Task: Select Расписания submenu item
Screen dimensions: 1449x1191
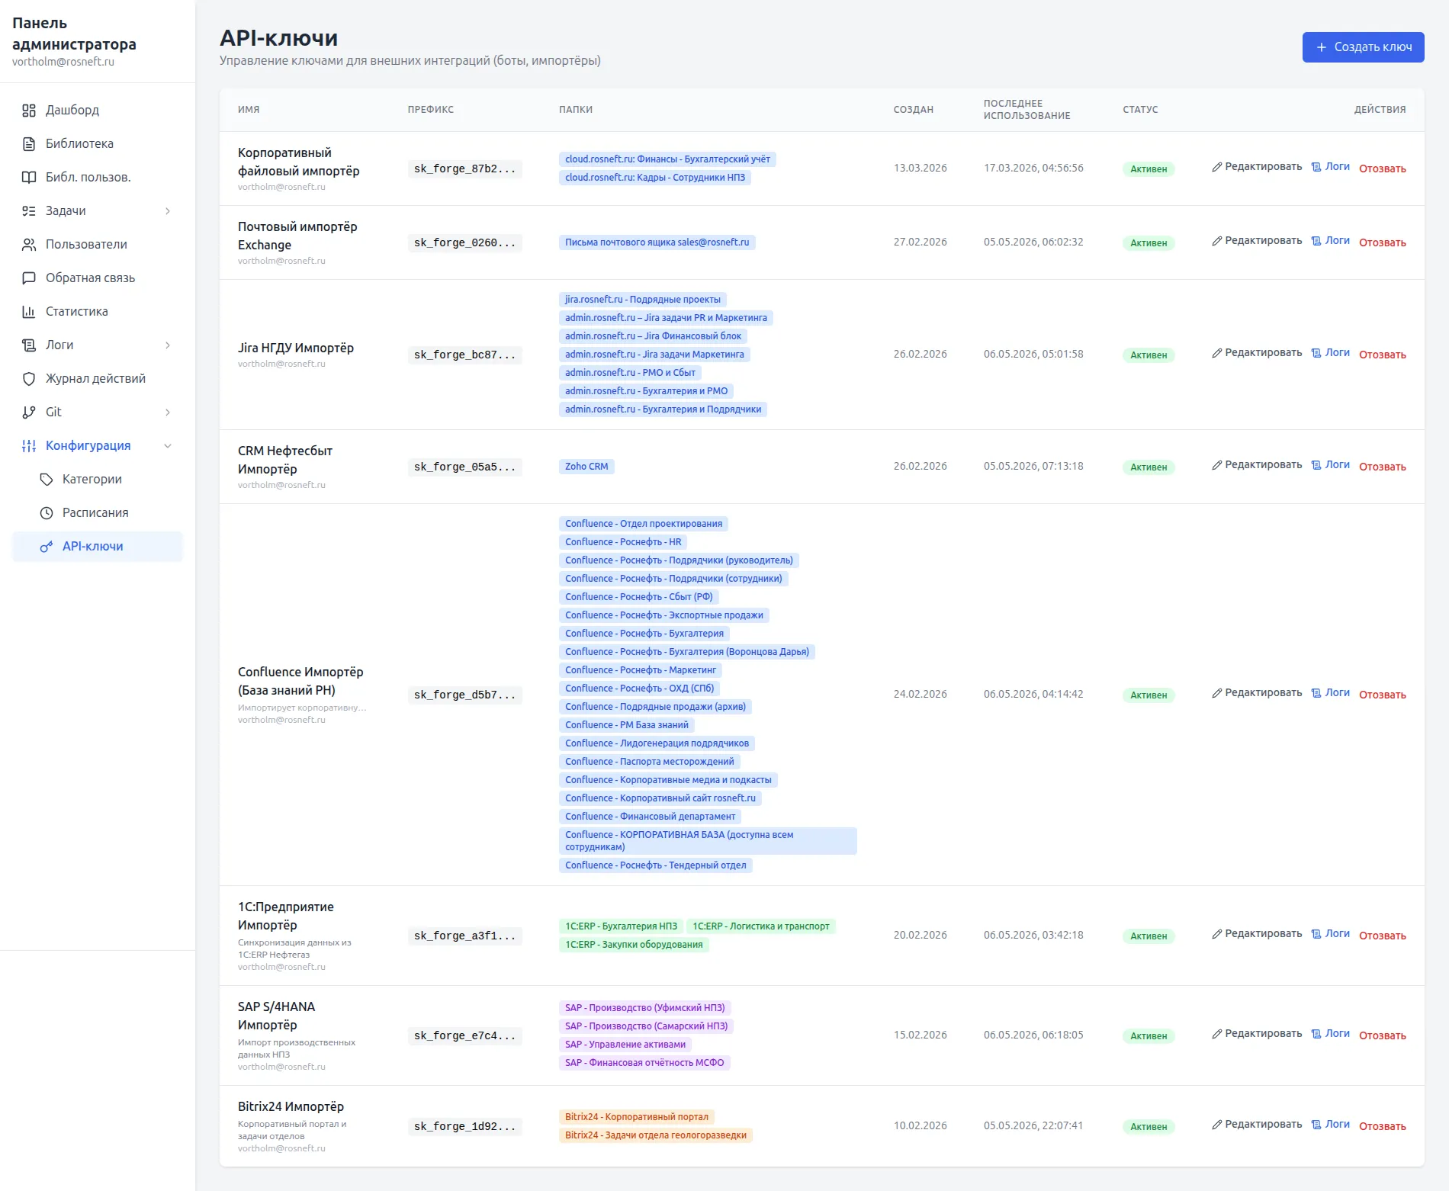Action: 98,513
